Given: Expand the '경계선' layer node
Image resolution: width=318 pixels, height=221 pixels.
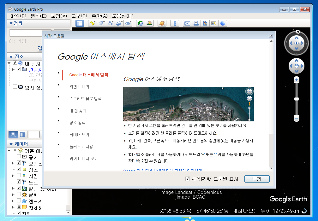Looking at the screenshot, I should coord(13,163).
